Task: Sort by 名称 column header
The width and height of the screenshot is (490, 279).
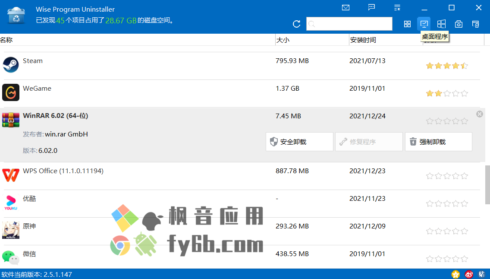Action: click(x=6, y=40)
